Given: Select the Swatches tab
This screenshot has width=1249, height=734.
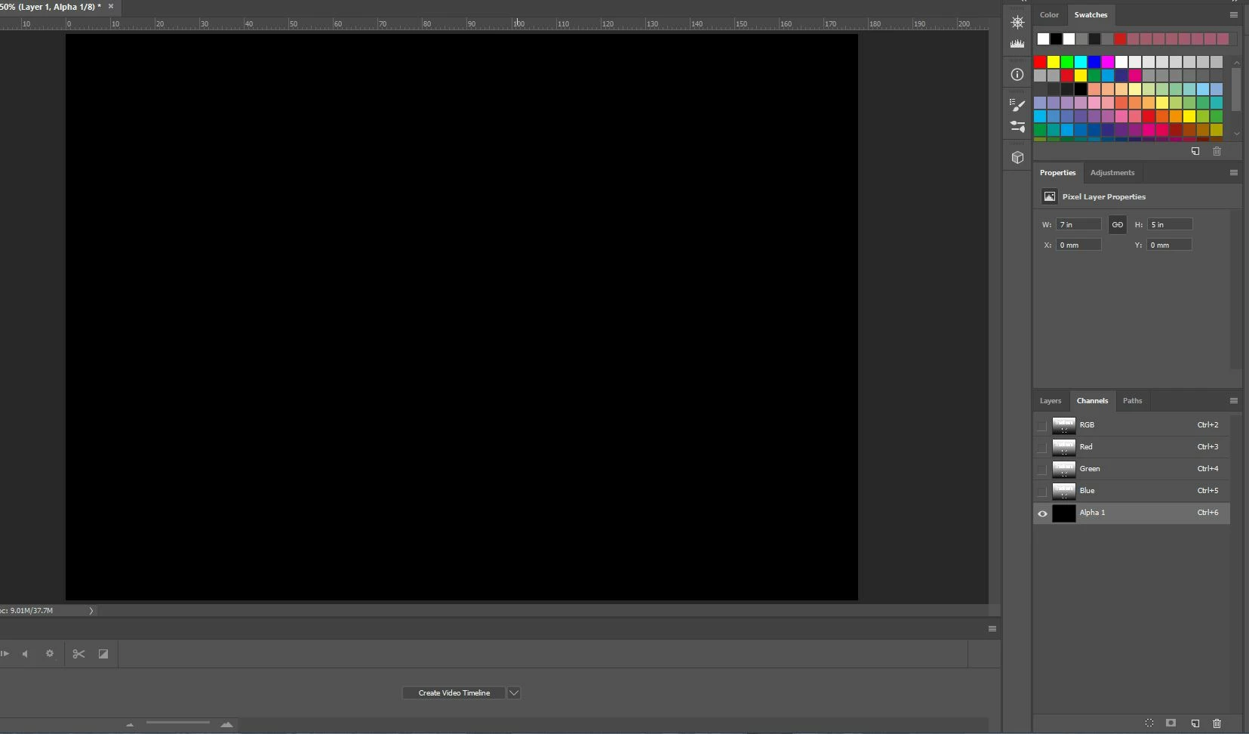Looking at the screenshot, I should click(x=1091, y=14).
